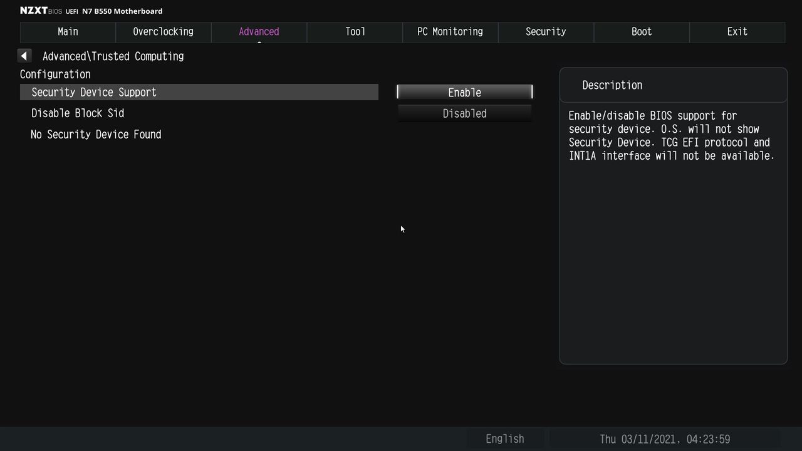Click the back arrow beside Advanced\Trusted Computing
Image resolution: width=802 pixels, height=451 pixels.
pyautogui.click(x=24, y=56)
